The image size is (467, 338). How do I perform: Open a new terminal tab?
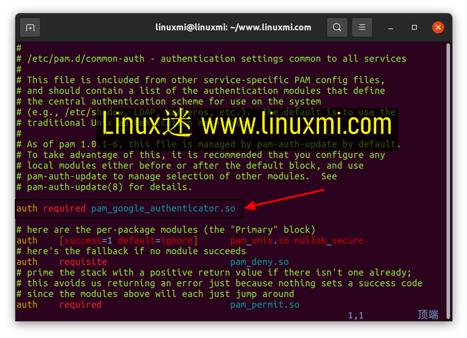(x=30, y=28)
